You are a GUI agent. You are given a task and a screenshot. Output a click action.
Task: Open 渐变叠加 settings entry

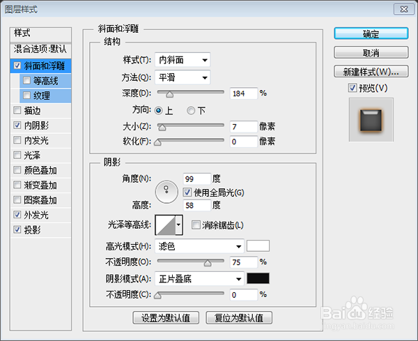coord(40,185)
